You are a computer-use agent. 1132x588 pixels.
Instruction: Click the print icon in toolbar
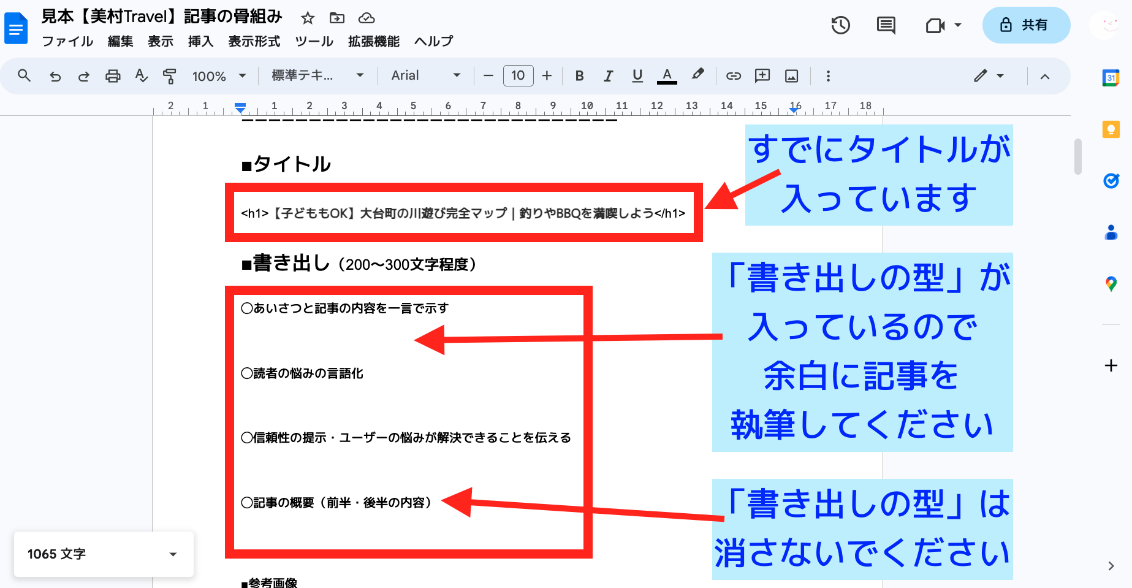click(x=113, y=76)
